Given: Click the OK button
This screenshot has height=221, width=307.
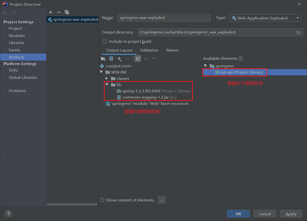Looking at the screenshot, I should pos(238,214).
